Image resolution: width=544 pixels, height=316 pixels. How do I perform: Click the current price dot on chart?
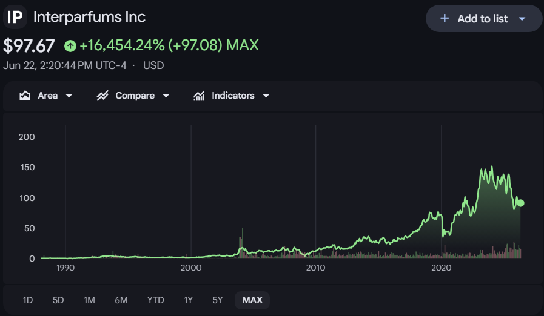point(520,203)
